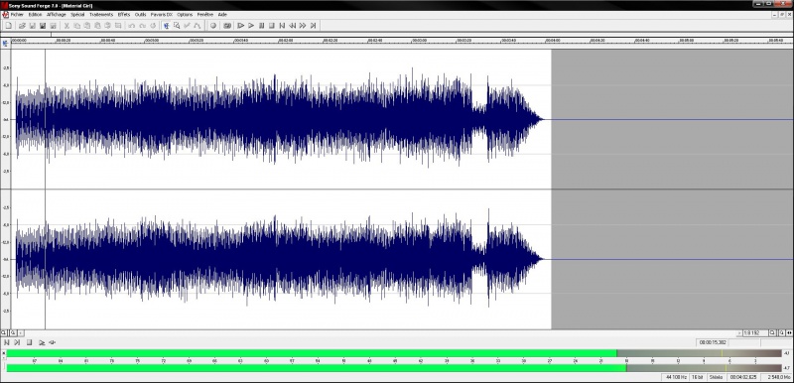Close the channel meters panel with its X
The image size is (794, 383).
coord(4,352)
